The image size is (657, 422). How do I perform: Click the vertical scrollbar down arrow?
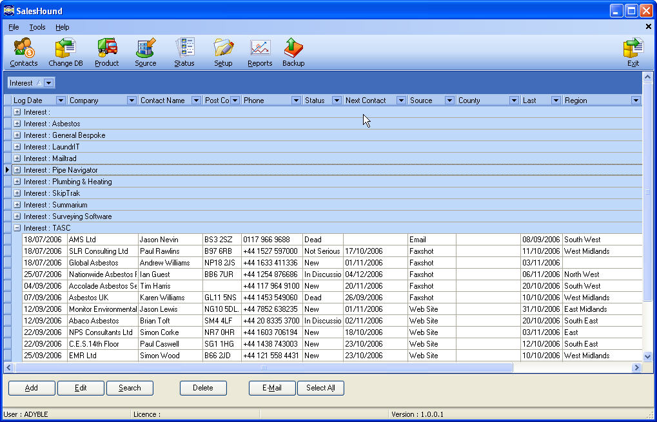(x=647, y=357)
